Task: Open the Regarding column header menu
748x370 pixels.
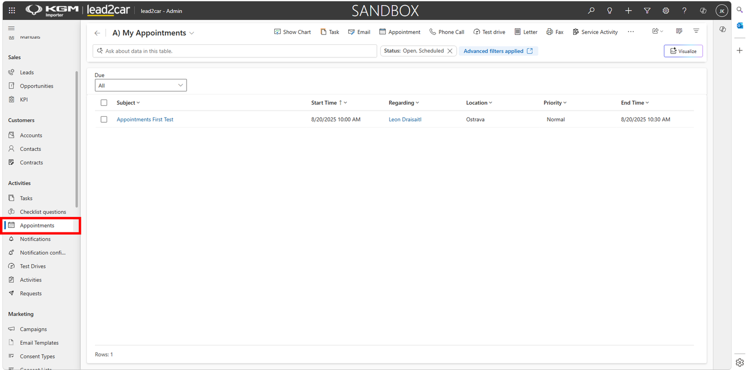Action: tap(404, 103)
